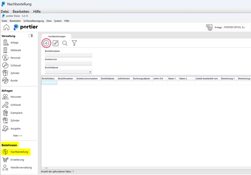The image size is (251, 175).
Task: Switch to the Nachbestellungen tab
Action: click(x=57, y=36)
